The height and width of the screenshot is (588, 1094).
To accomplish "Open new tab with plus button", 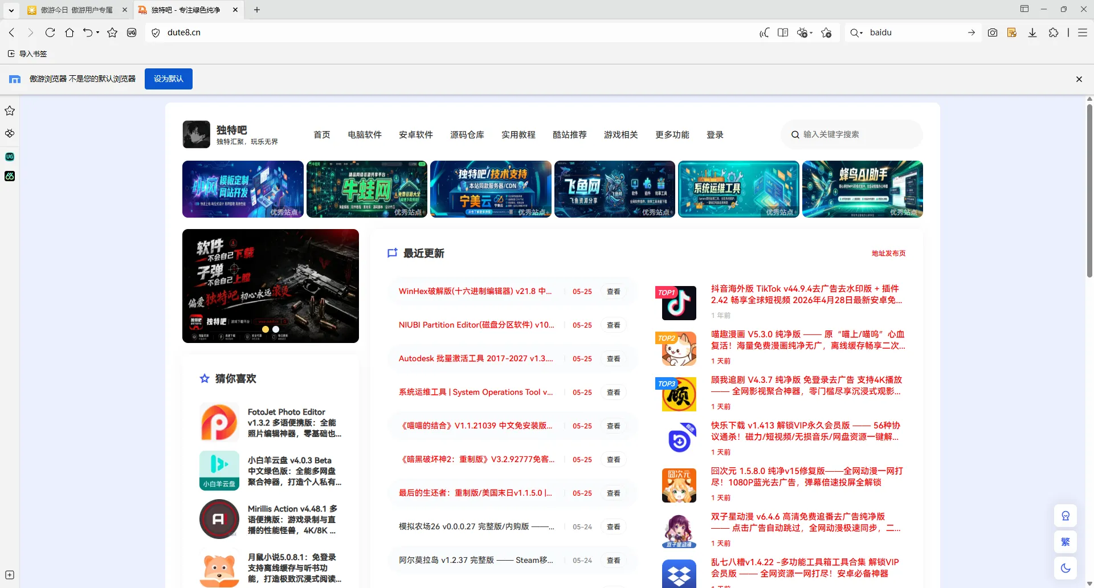I will (x=257, y=10).
